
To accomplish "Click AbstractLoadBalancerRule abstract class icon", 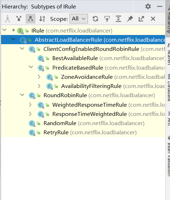I will point(23,40).
